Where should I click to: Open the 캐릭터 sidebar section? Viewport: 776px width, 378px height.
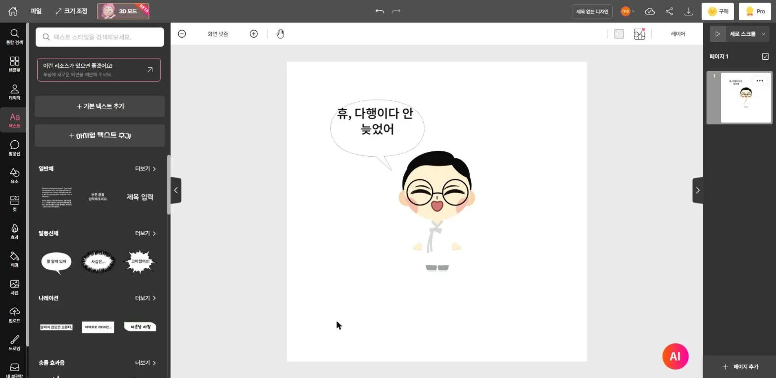14,92
